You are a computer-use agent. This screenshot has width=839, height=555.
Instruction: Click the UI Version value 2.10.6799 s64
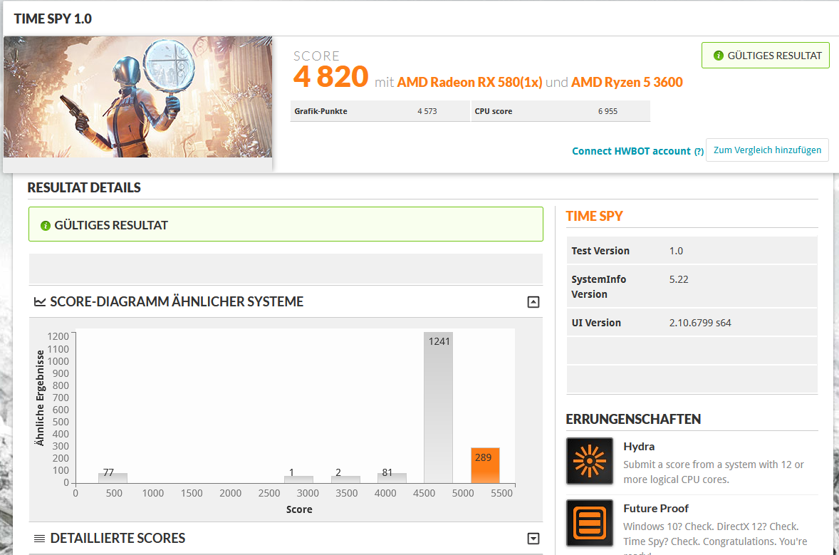(x=700, y=323)
